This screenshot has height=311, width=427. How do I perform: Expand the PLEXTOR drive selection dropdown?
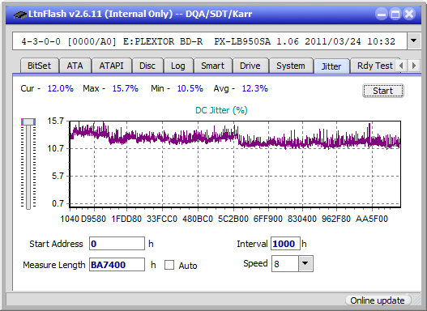[x=414, y=41]
